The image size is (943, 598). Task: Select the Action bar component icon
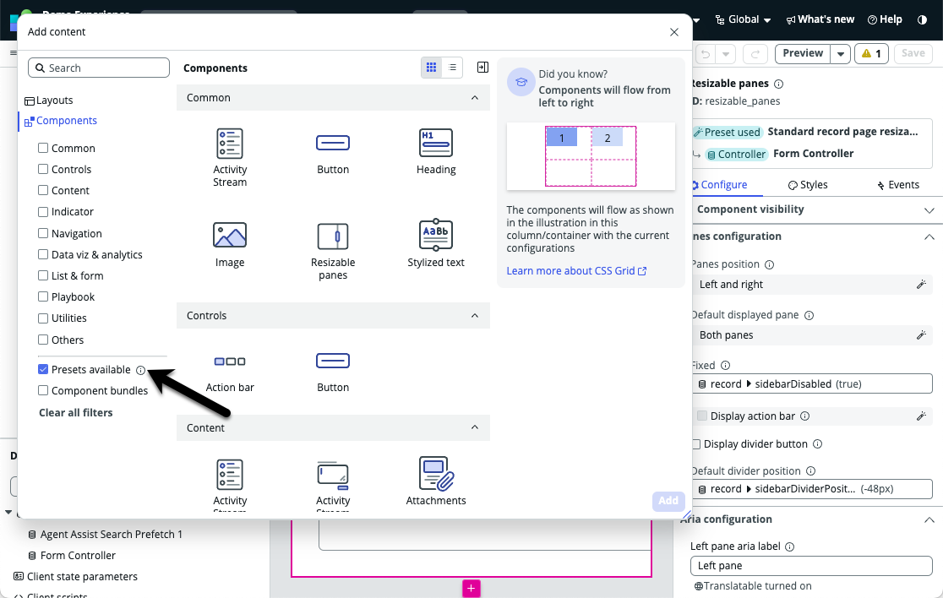(230, 362)
